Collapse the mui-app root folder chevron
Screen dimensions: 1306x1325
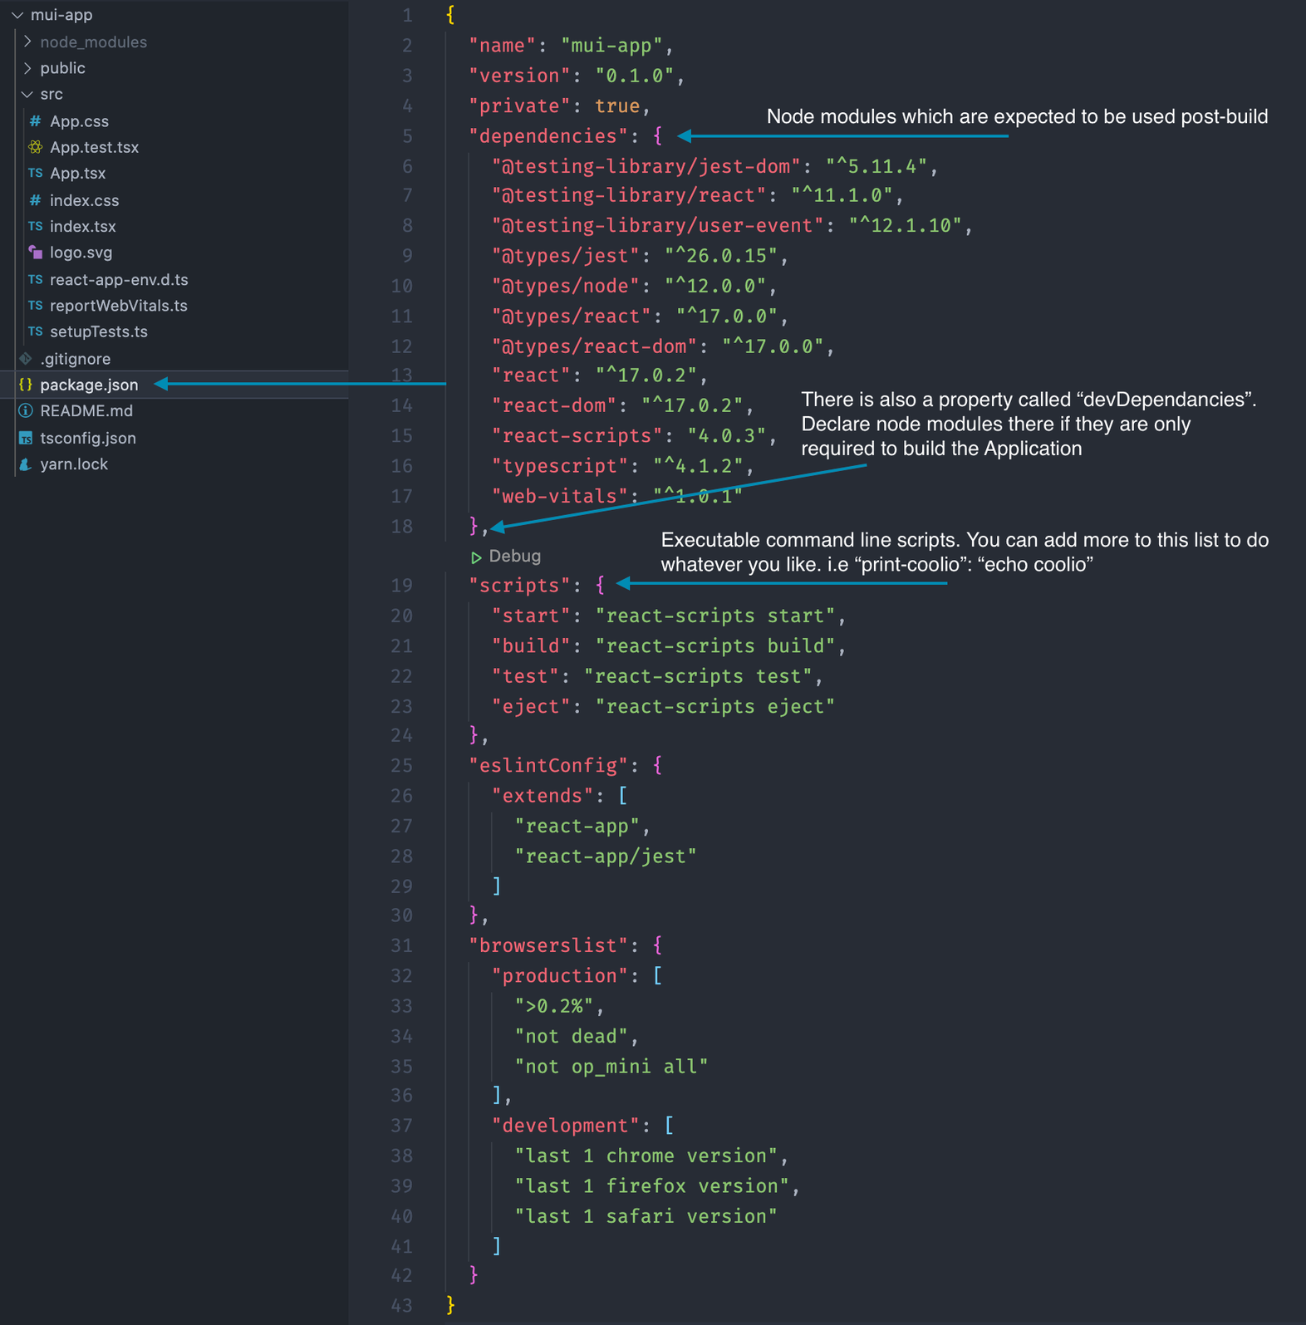pos(17,15)
